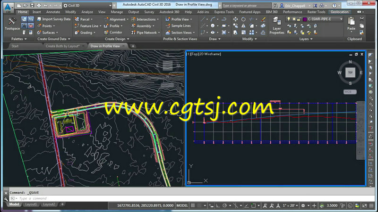Open the Analyze ribbon tab
Screen dimensions: 378x212
[87, 12]
